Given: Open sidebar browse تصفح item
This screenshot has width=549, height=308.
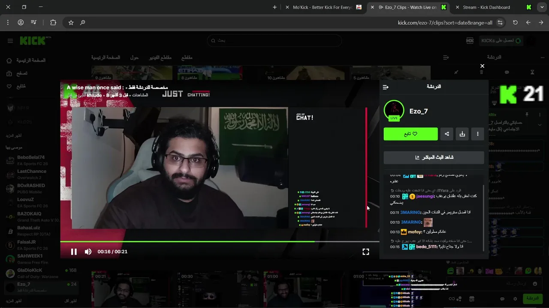Looking at the screenshot, I should click(16, 74).
